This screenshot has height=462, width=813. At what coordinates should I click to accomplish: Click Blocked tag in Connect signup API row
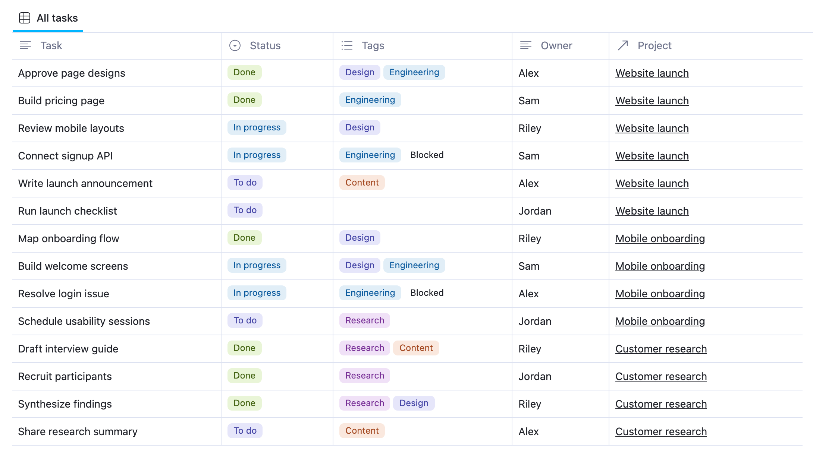click(427, 155)
